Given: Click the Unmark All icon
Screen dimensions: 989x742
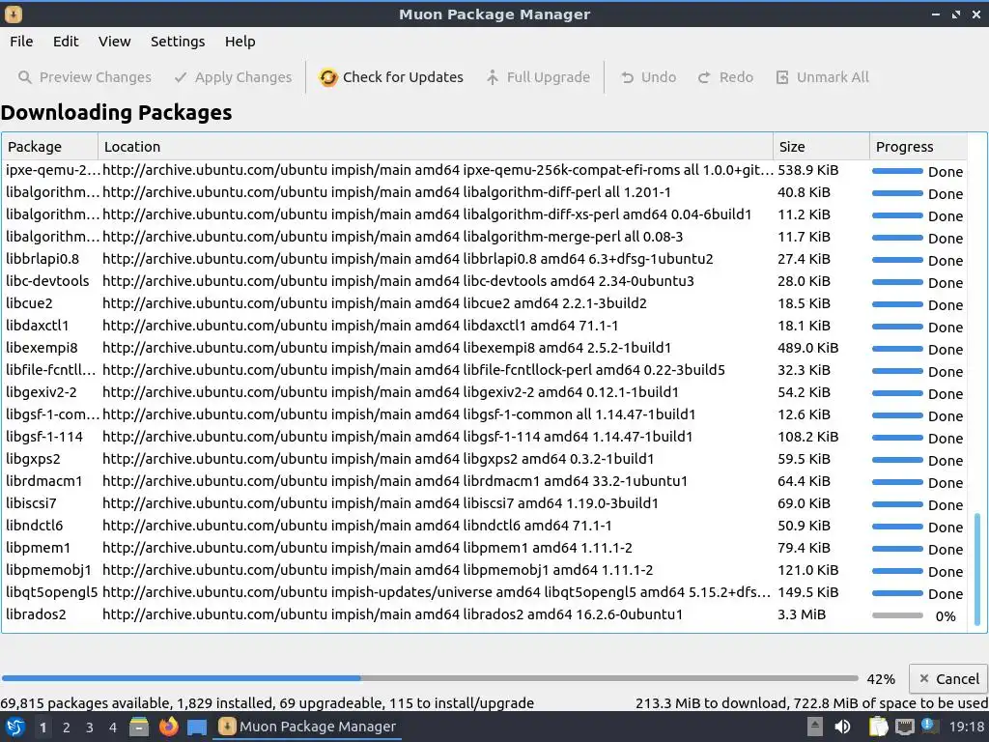Looking at the screenshot, I should pos(782,77).
